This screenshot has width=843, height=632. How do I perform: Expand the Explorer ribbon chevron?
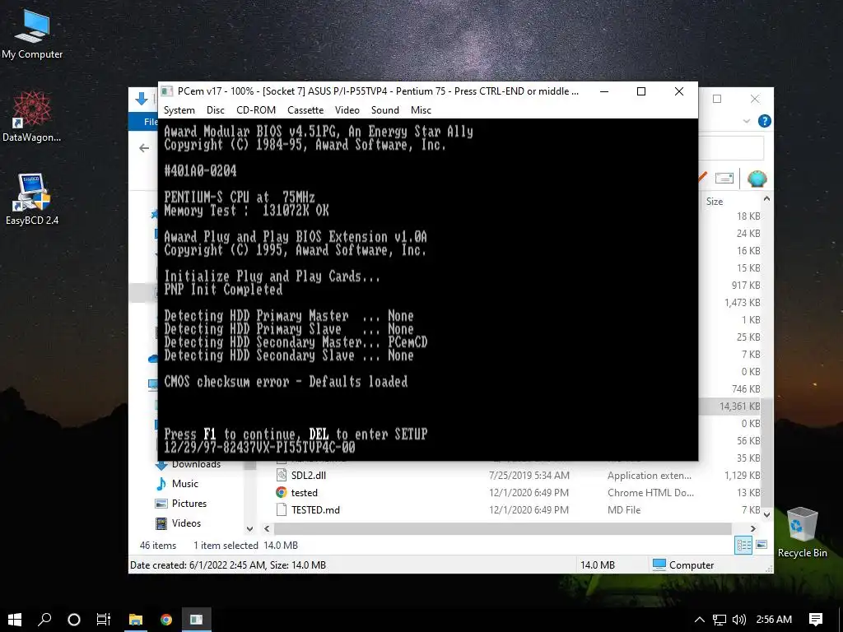[x=746, y=122]
